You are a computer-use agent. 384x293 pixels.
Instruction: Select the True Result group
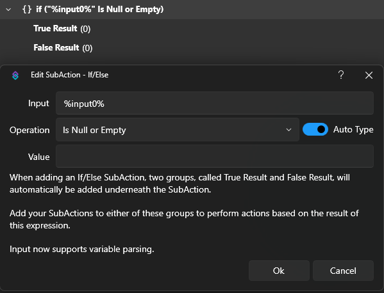tap(62, 29)
